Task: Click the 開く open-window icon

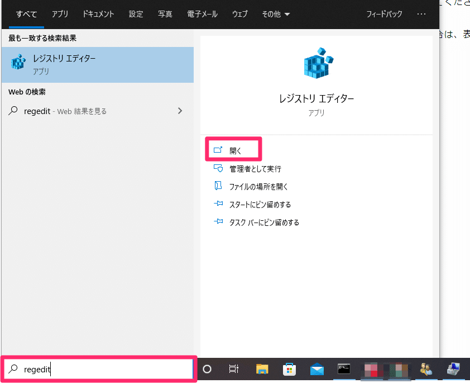Action: [218, 149]
